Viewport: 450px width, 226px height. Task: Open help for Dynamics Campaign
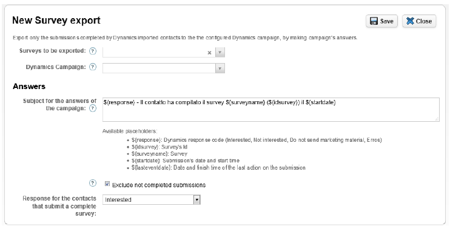click(x=92, y=67)
